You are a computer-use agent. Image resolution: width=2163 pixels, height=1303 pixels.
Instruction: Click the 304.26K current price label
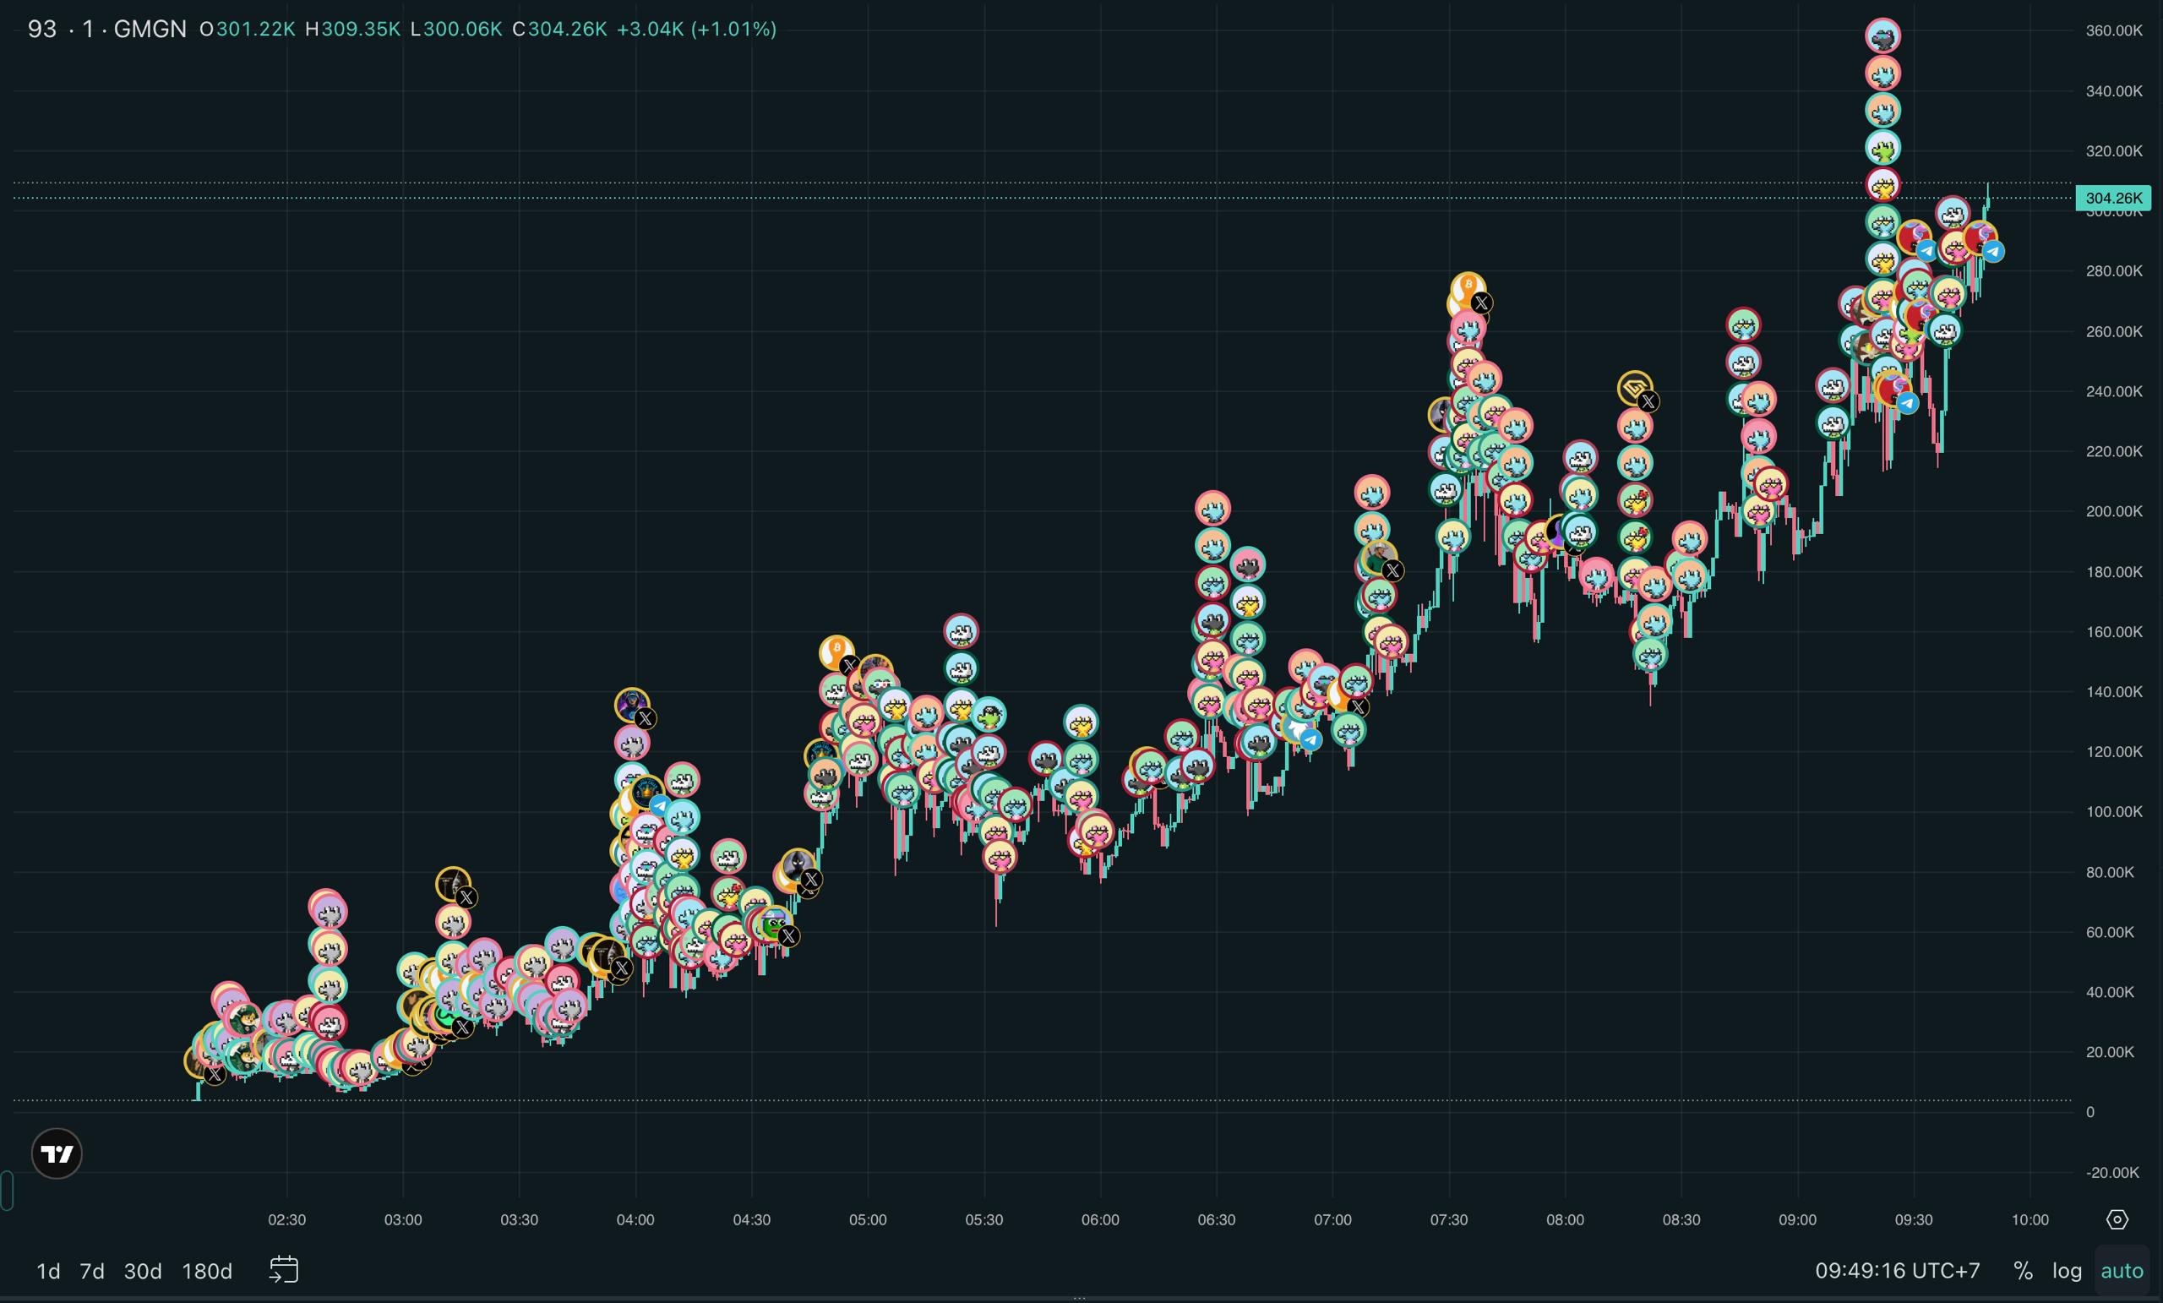pyautogui.click(x=2112, y=198)
